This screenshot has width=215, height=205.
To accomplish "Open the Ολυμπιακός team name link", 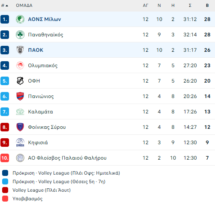I will pyautogui.click(x=42, y=65).
